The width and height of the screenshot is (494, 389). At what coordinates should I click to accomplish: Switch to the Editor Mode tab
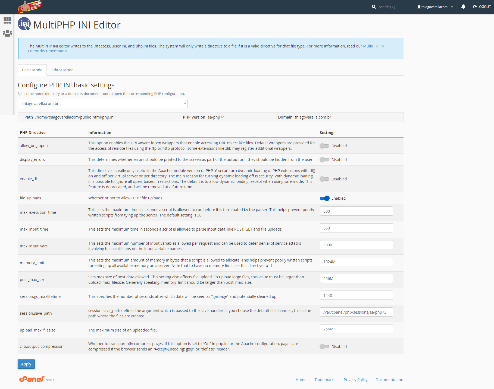coord(62,70)
